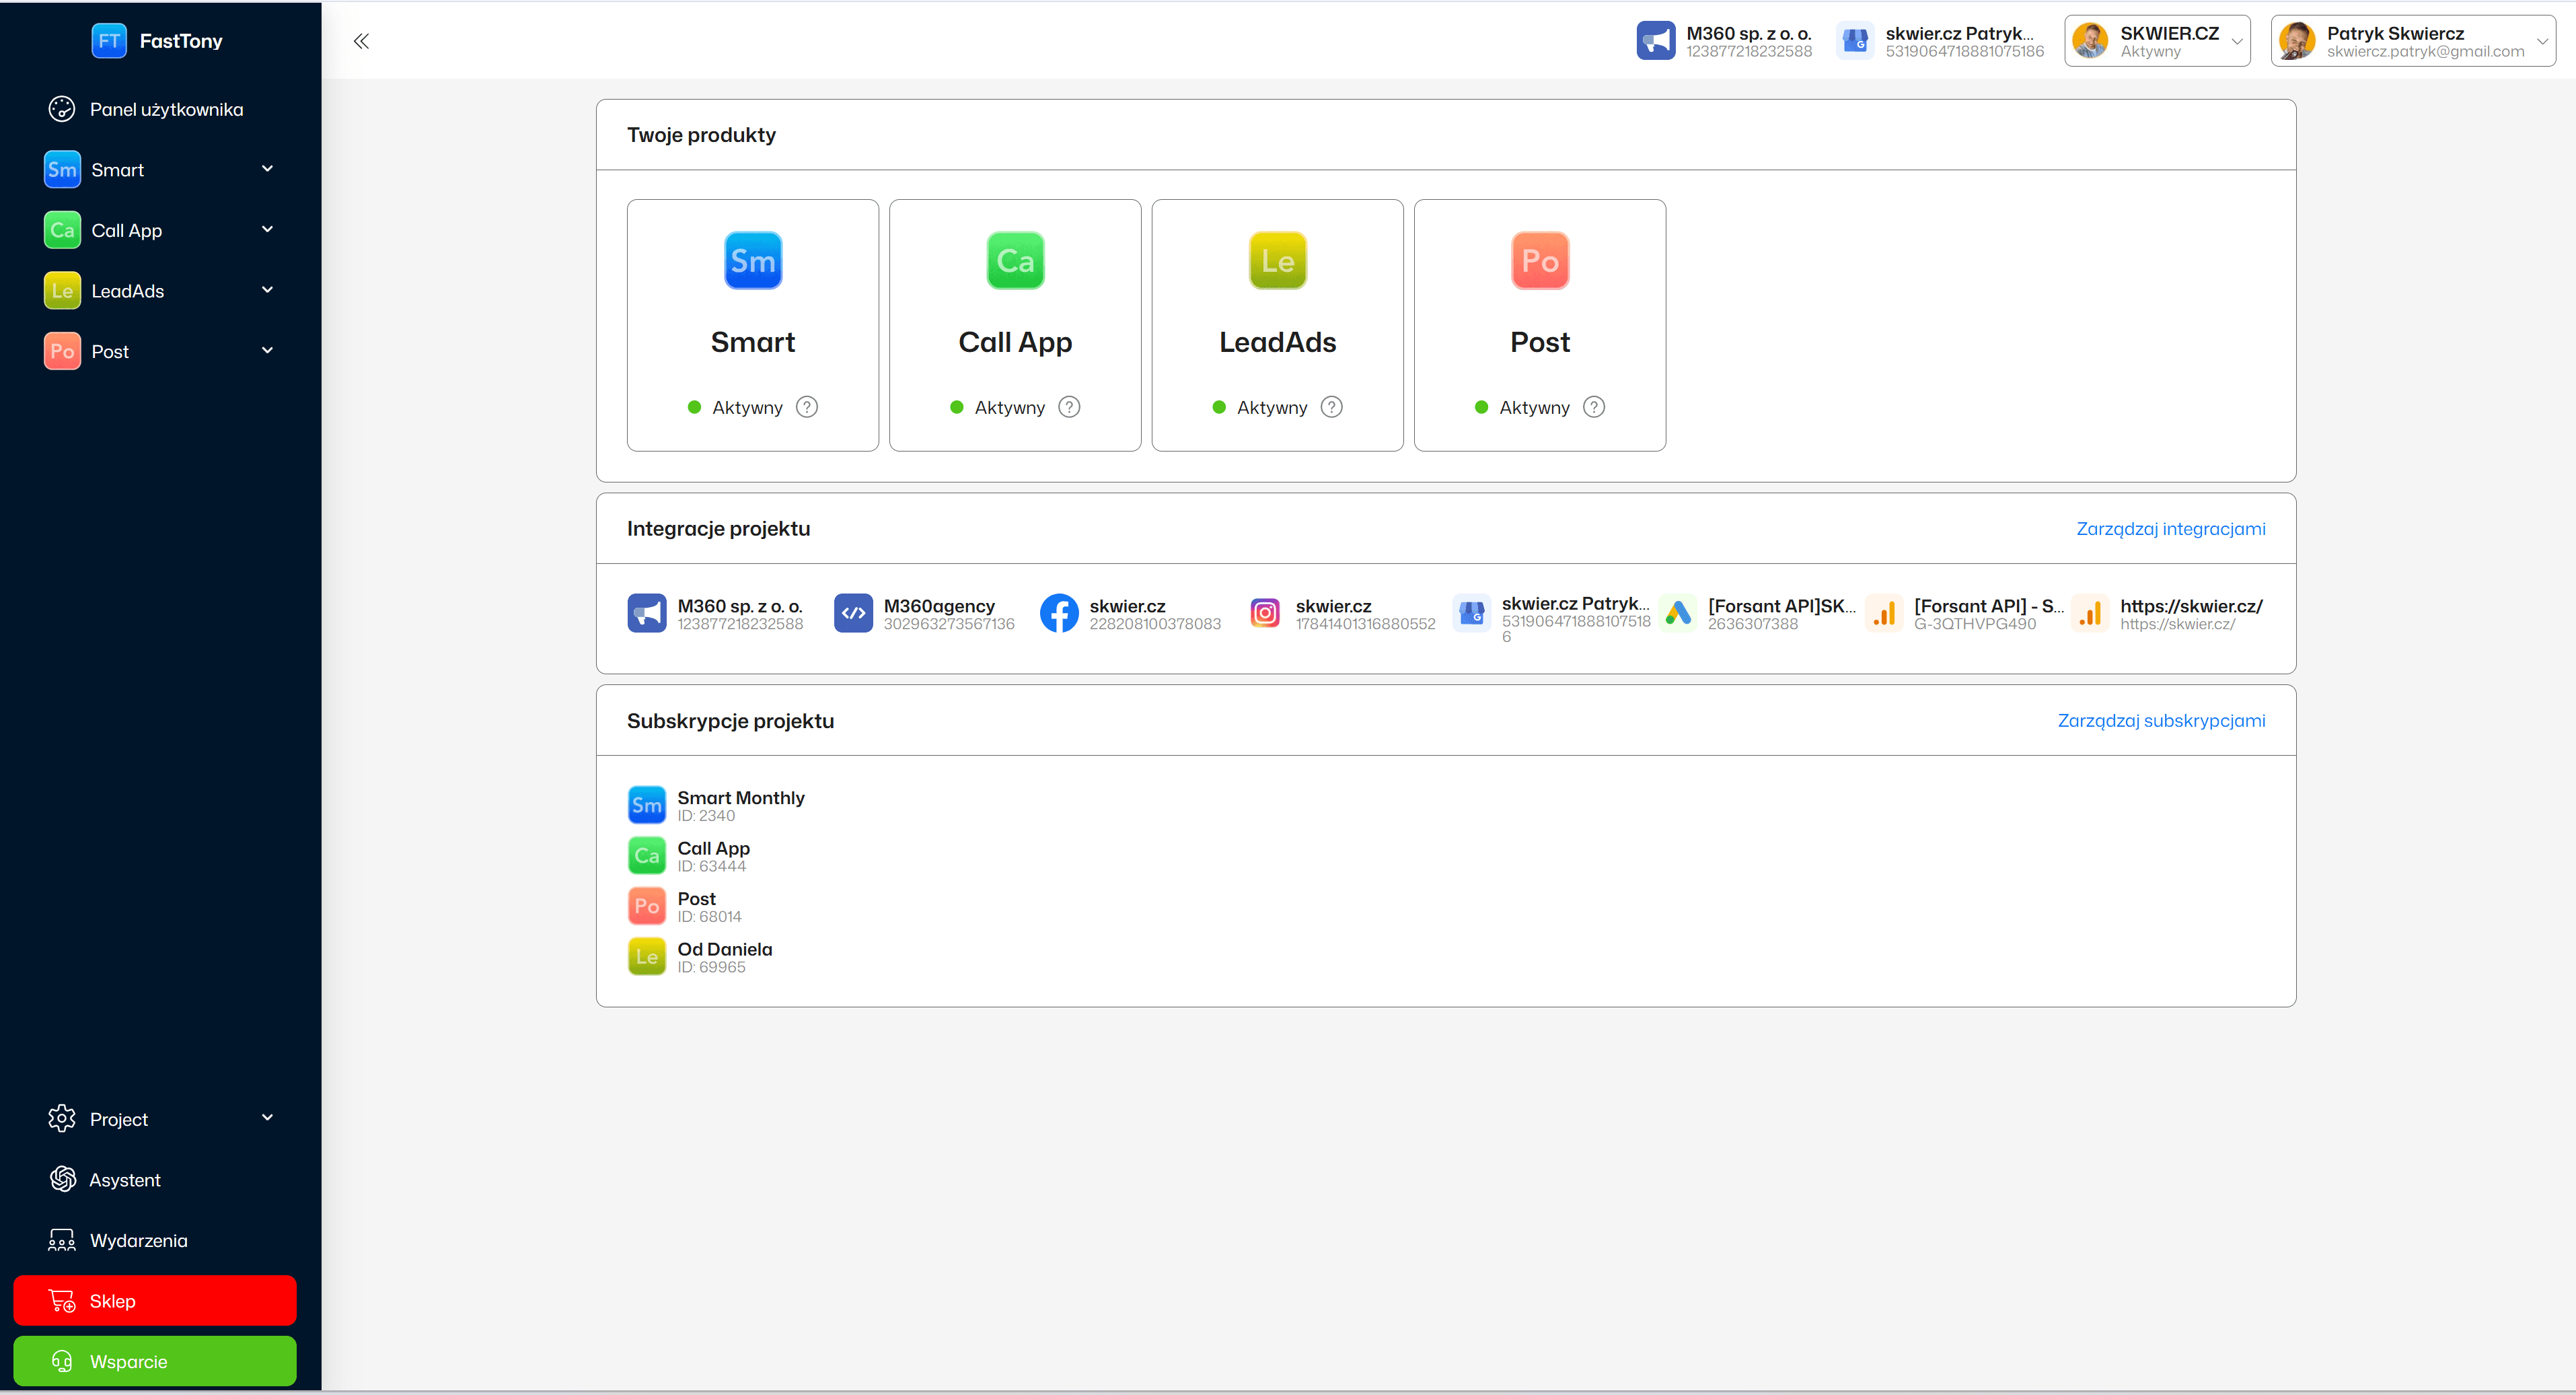Click help question mark on Smart card
Image resolution: width=2576 pixels, height=1395 pixels.
click(807, 407)
